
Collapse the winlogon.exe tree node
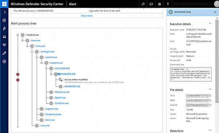coord(32,52)
